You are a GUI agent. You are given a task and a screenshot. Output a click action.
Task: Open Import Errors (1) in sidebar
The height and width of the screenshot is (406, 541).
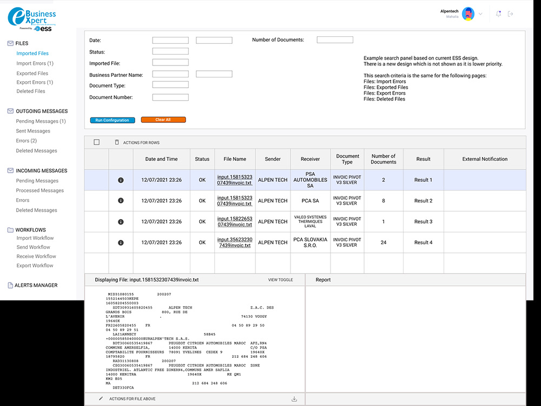point(35,63)
